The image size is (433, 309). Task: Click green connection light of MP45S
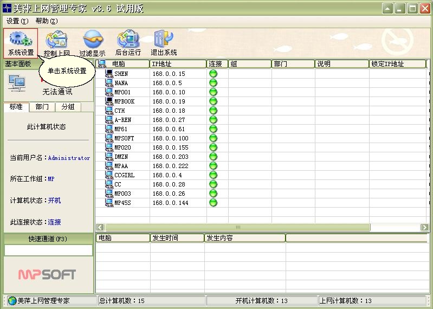coord(213,202)
